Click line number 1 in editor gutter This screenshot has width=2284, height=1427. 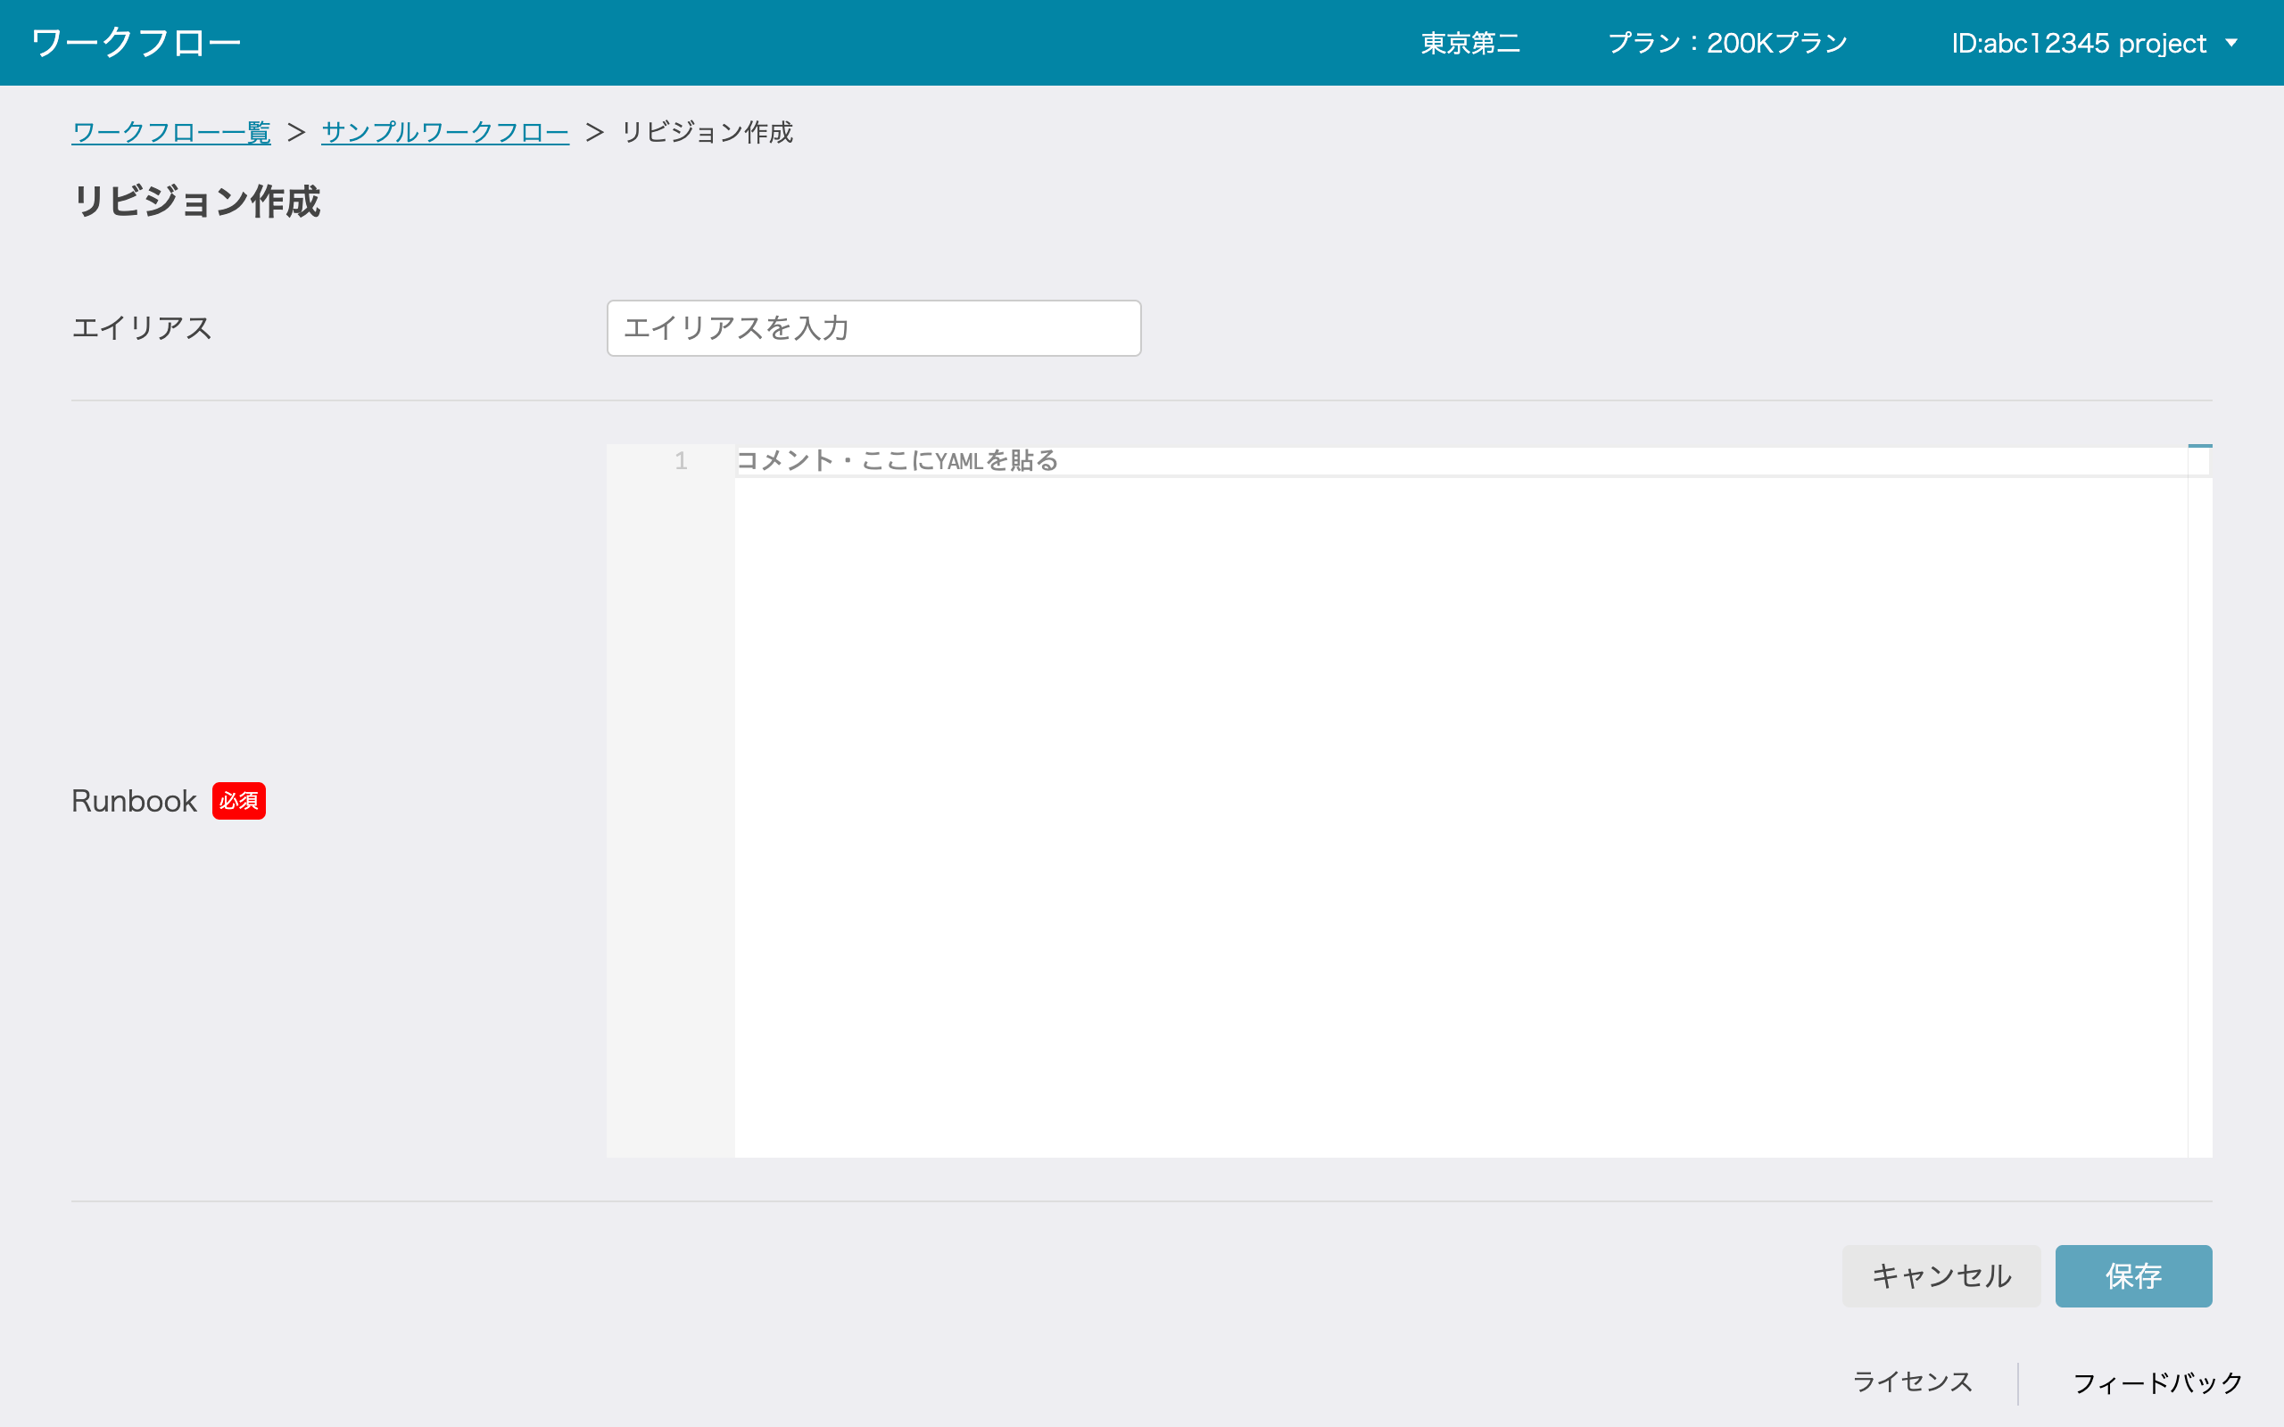coord(681,460)
